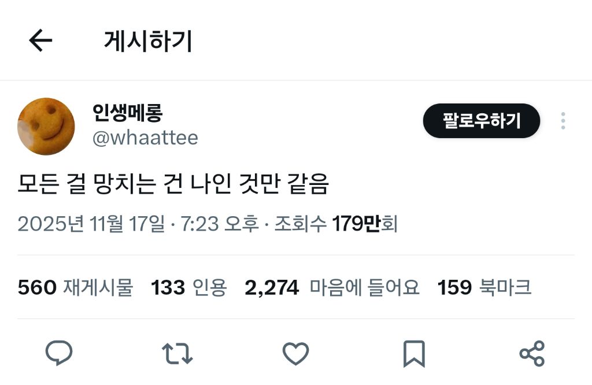Screen dimensions: 592x385
Task: View the 560 재게시물 reposts list
Action: 76,287
